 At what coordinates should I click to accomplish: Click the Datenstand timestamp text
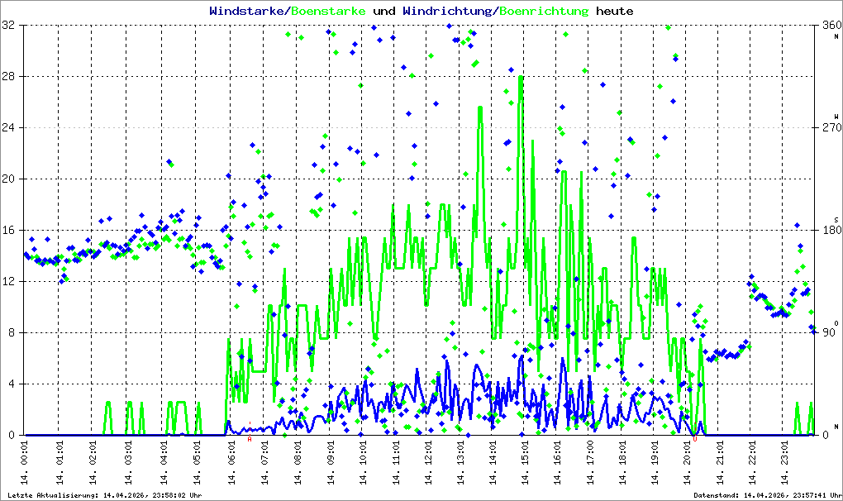pos(767,495)
